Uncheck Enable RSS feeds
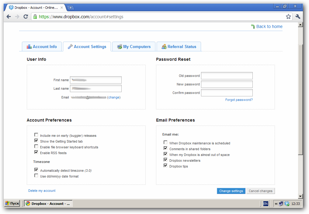This screenshot has width=309, height=214. click(x=36, y=152)
